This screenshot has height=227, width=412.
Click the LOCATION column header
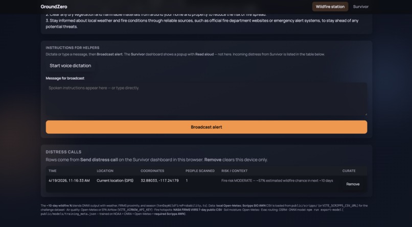pos(105,171)
